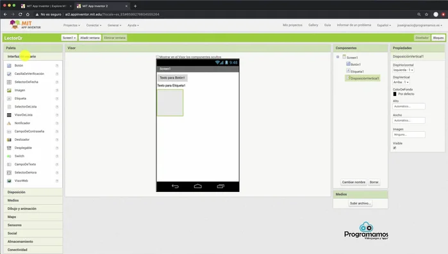This screenshot has width=448, height=254.
Task: Switch to the Bloques view
Action: [x=438, y=38]
